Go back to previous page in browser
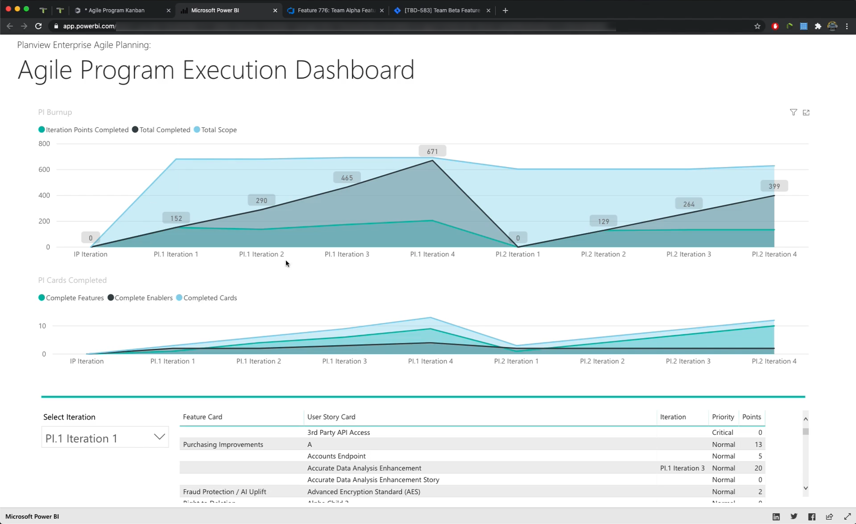 pos(10,26)
